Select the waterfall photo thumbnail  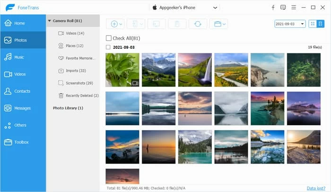(195, 70)
